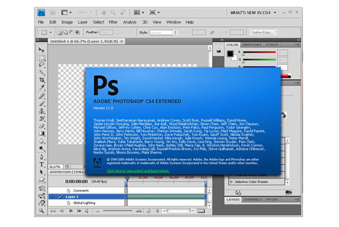339x227 pixels.
Task: Switch to the Swatches tab
Action: pyautogui.click(x=252, y=44)
